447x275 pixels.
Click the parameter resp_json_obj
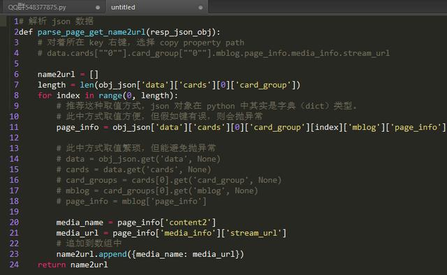[181, 32]
